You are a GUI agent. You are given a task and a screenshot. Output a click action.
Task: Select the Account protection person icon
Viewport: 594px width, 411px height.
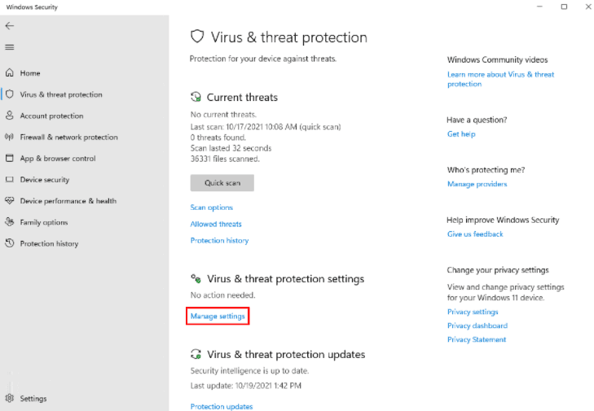pyautogui.click(x=10, y=116)
